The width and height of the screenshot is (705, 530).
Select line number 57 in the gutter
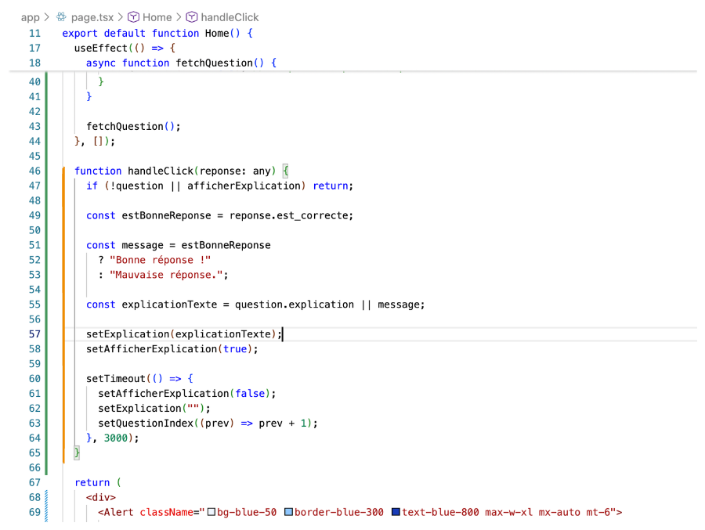(34, 334)
